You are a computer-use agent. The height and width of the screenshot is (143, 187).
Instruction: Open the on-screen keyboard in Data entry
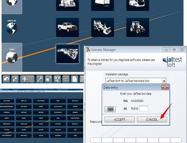click(110, 109)
